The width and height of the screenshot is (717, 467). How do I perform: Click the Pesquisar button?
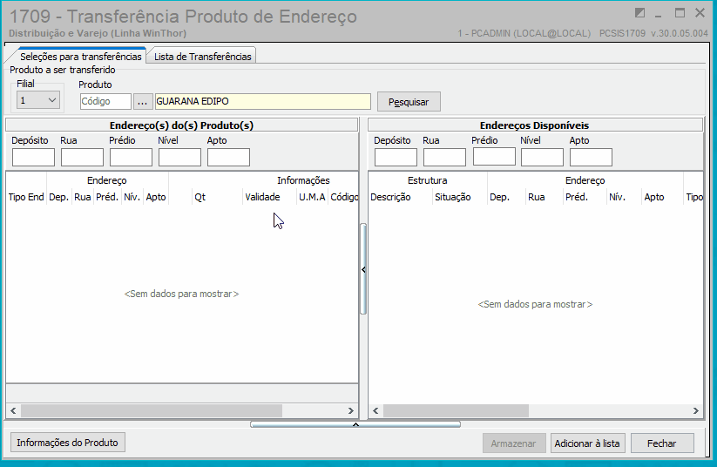(409, 102)
